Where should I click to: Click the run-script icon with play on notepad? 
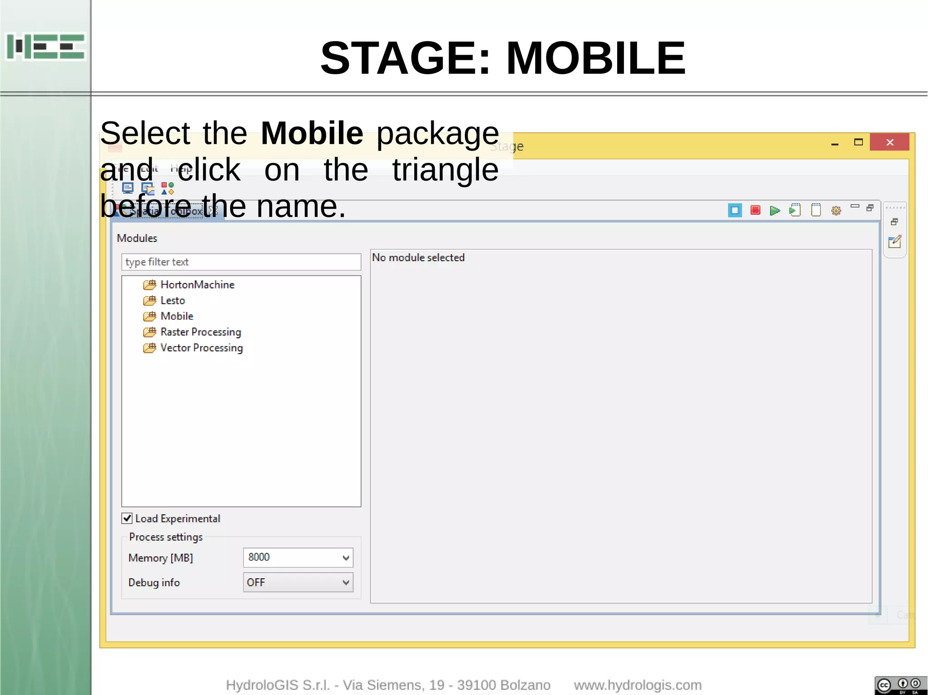click(x=795, y=210)
